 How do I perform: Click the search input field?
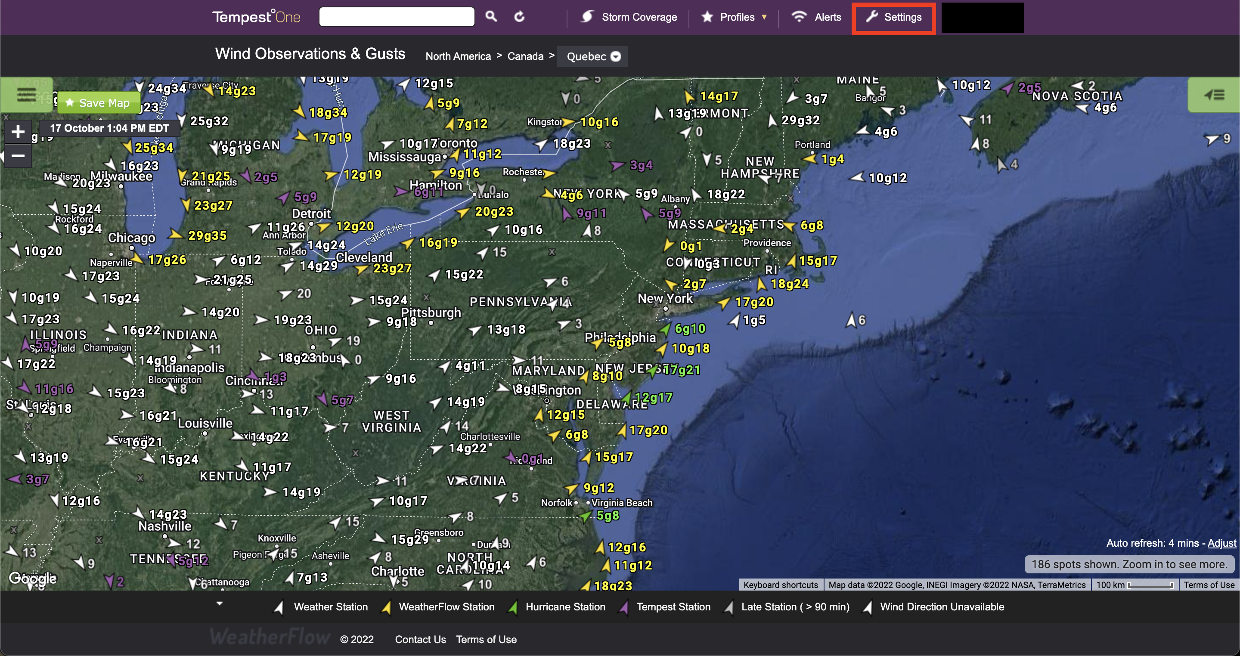[397, 17]
